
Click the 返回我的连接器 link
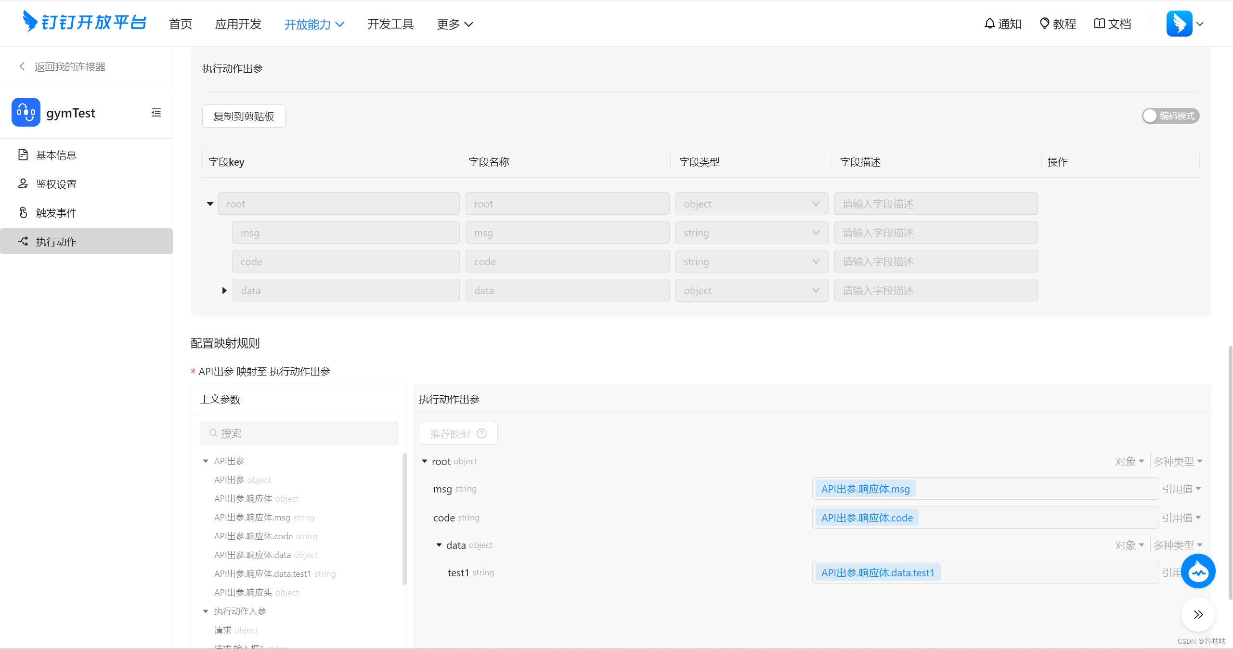(70, 66)
